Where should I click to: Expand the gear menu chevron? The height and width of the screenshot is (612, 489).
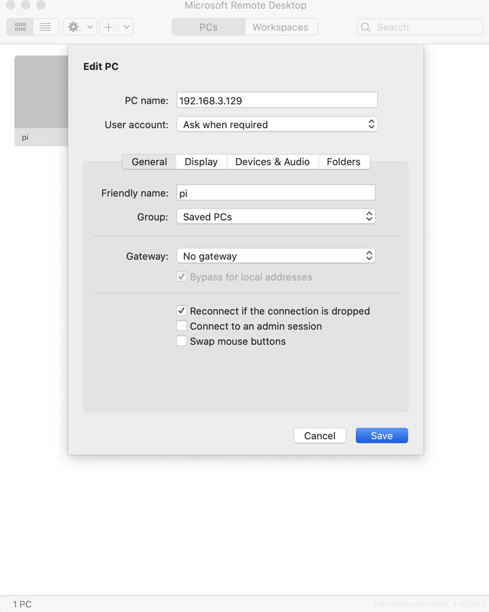pyautogui.click(x=90, y=27)
